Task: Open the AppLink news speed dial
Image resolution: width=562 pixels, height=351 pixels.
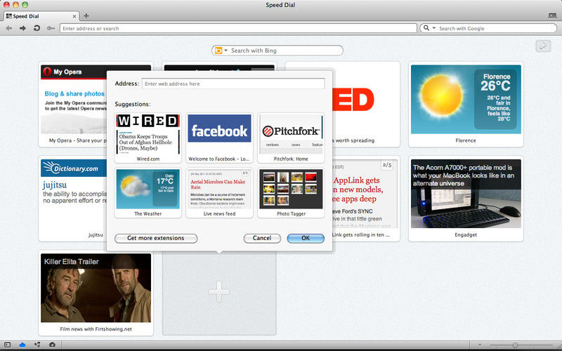Action: 365,199
